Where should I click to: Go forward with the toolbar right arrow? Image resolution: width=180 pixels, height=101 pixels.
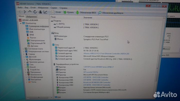pos(24,12)
